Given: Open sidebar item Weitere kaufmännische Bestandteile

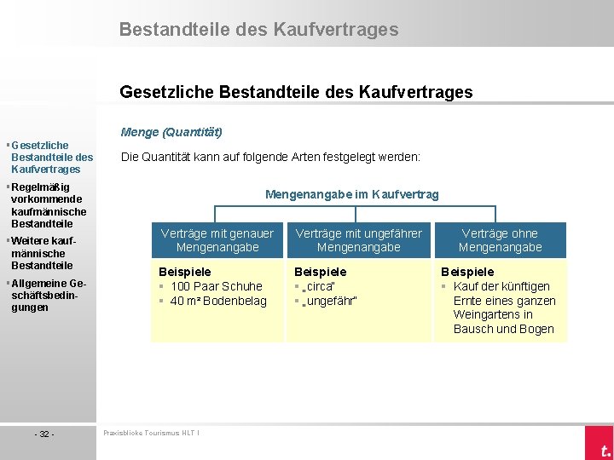Looking at the screenshot, I should tap(43, 253).
